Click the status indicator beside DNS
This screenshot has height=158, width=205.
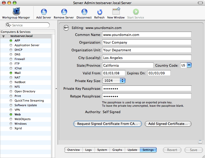[x=11, y=54]
